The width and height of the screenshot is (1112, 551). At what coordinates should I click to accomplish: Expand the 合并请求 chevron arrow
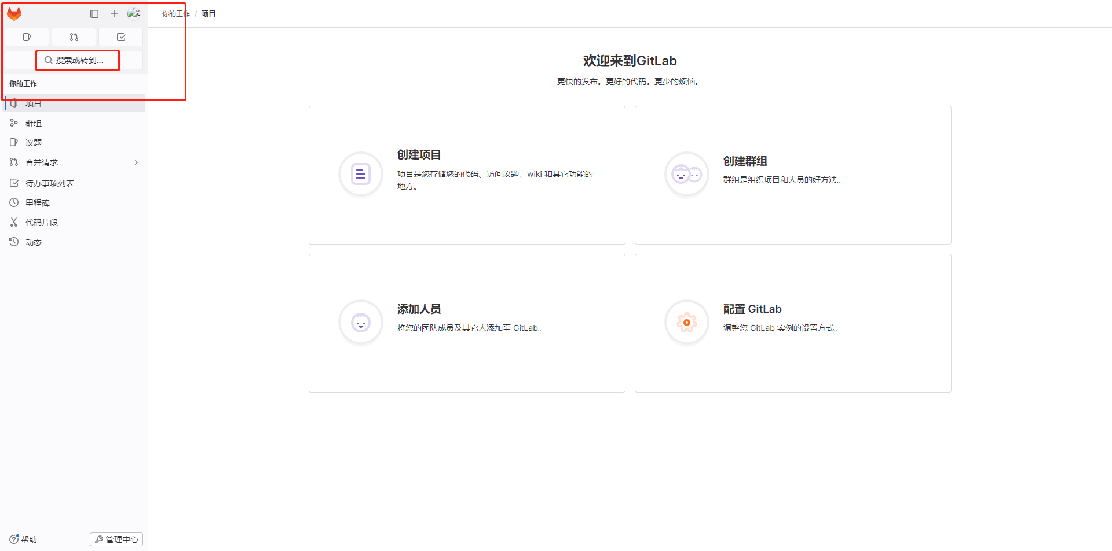[x=137, y=162]
